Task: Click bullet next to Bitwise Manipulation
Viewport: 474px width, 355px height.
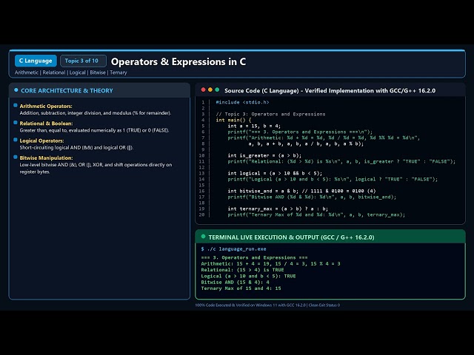Action: [x=16, y=157]
